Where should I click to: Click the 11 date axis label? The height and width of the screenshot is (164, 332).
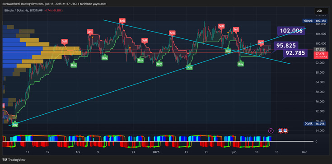(27, 152)
